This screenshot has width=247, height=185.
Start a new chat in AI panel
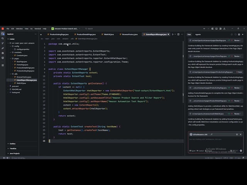pos(232,34)
